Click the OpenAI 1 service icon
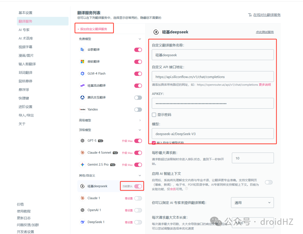The height and width of the screenshot is (234, 303). pos(82,210)
